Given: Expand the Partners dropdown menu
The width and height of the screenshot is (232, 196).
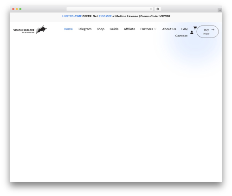Looking at the screenshot, I should [x=148, y=29].
